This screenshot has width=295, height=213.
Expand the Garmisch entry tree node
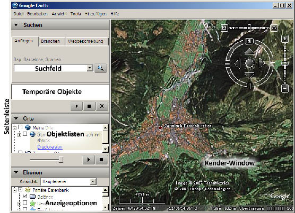tap(19, 135)
